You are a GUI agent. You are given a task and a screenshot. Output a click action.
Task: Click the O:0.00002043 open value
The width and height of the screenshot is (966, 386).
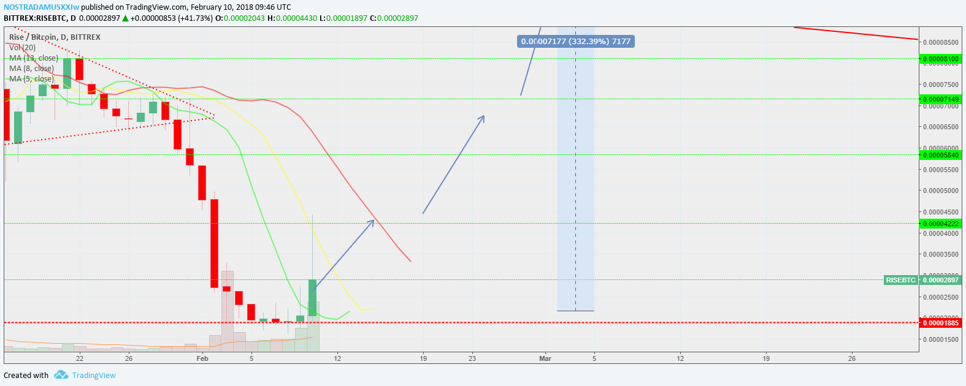point(240,18)
